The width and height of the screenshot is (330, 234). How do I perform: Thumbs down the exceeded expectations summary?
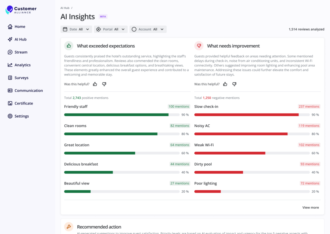tap(104, 84)
